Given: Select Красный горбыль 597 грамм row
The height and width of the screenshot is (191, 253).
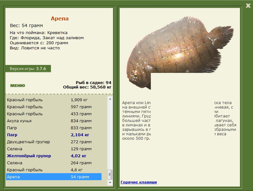Looking at the screenshot, I should coord(54,107).
